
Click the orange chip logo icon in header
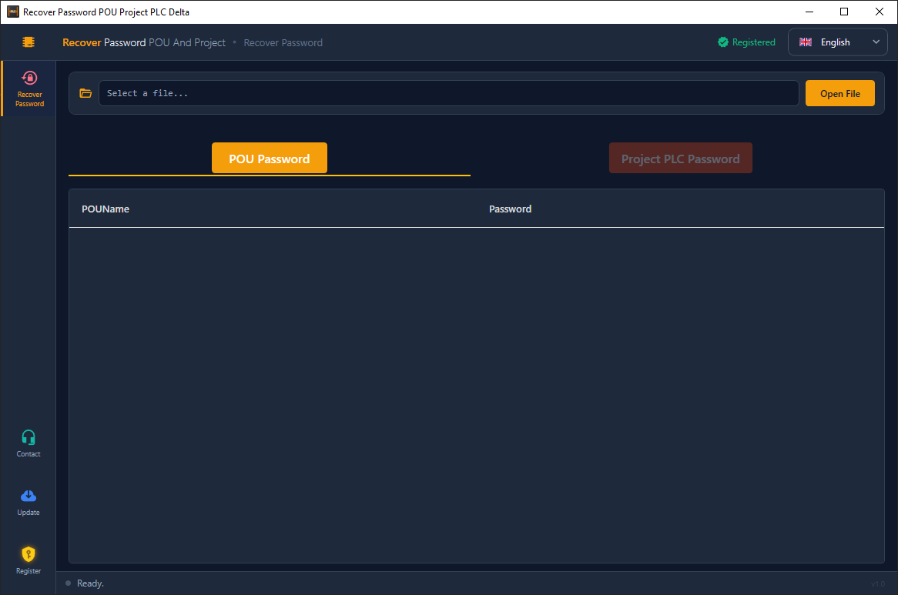(28, 42)
